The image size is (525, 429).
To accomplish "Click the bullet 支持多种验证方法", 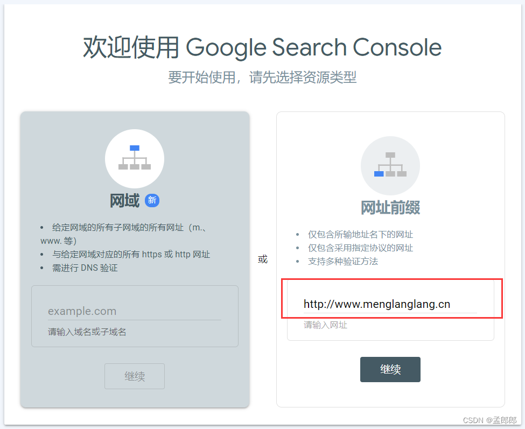I will point(343,261).
